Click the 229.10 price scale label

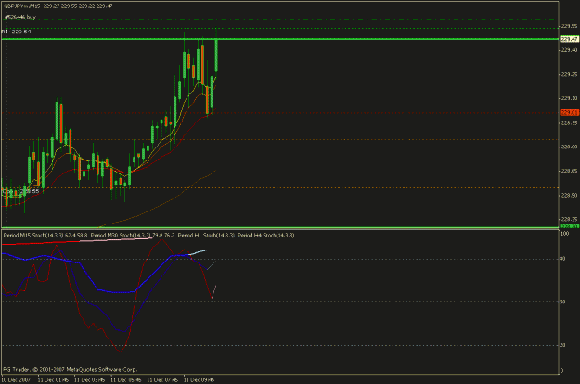(569, 98)
